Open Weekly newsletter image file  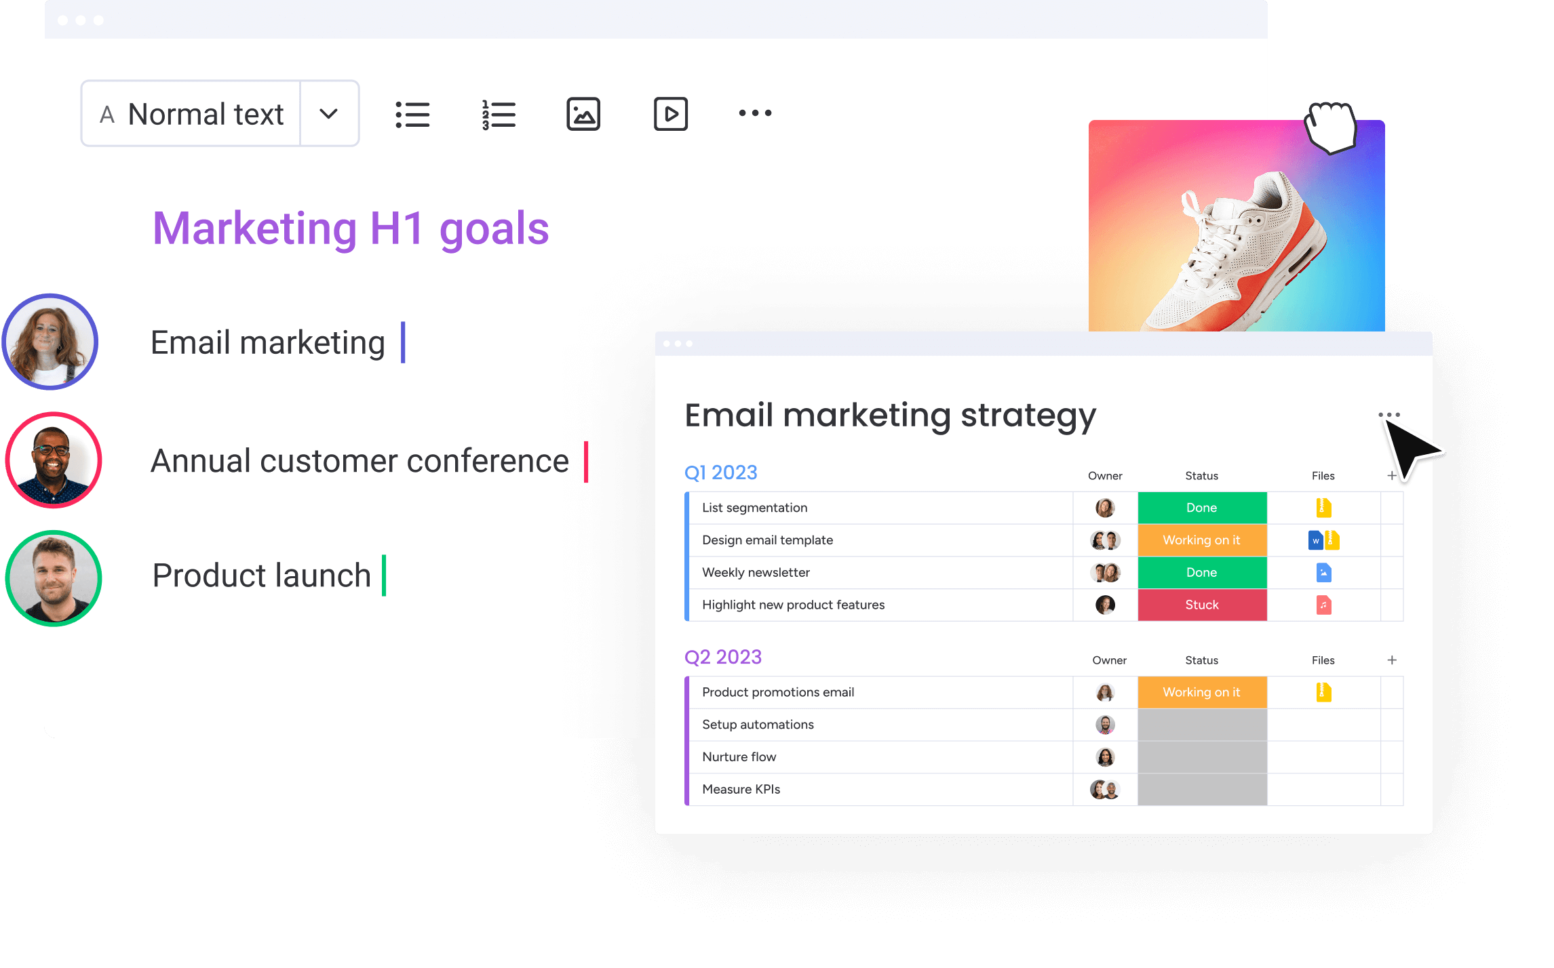1323,573
